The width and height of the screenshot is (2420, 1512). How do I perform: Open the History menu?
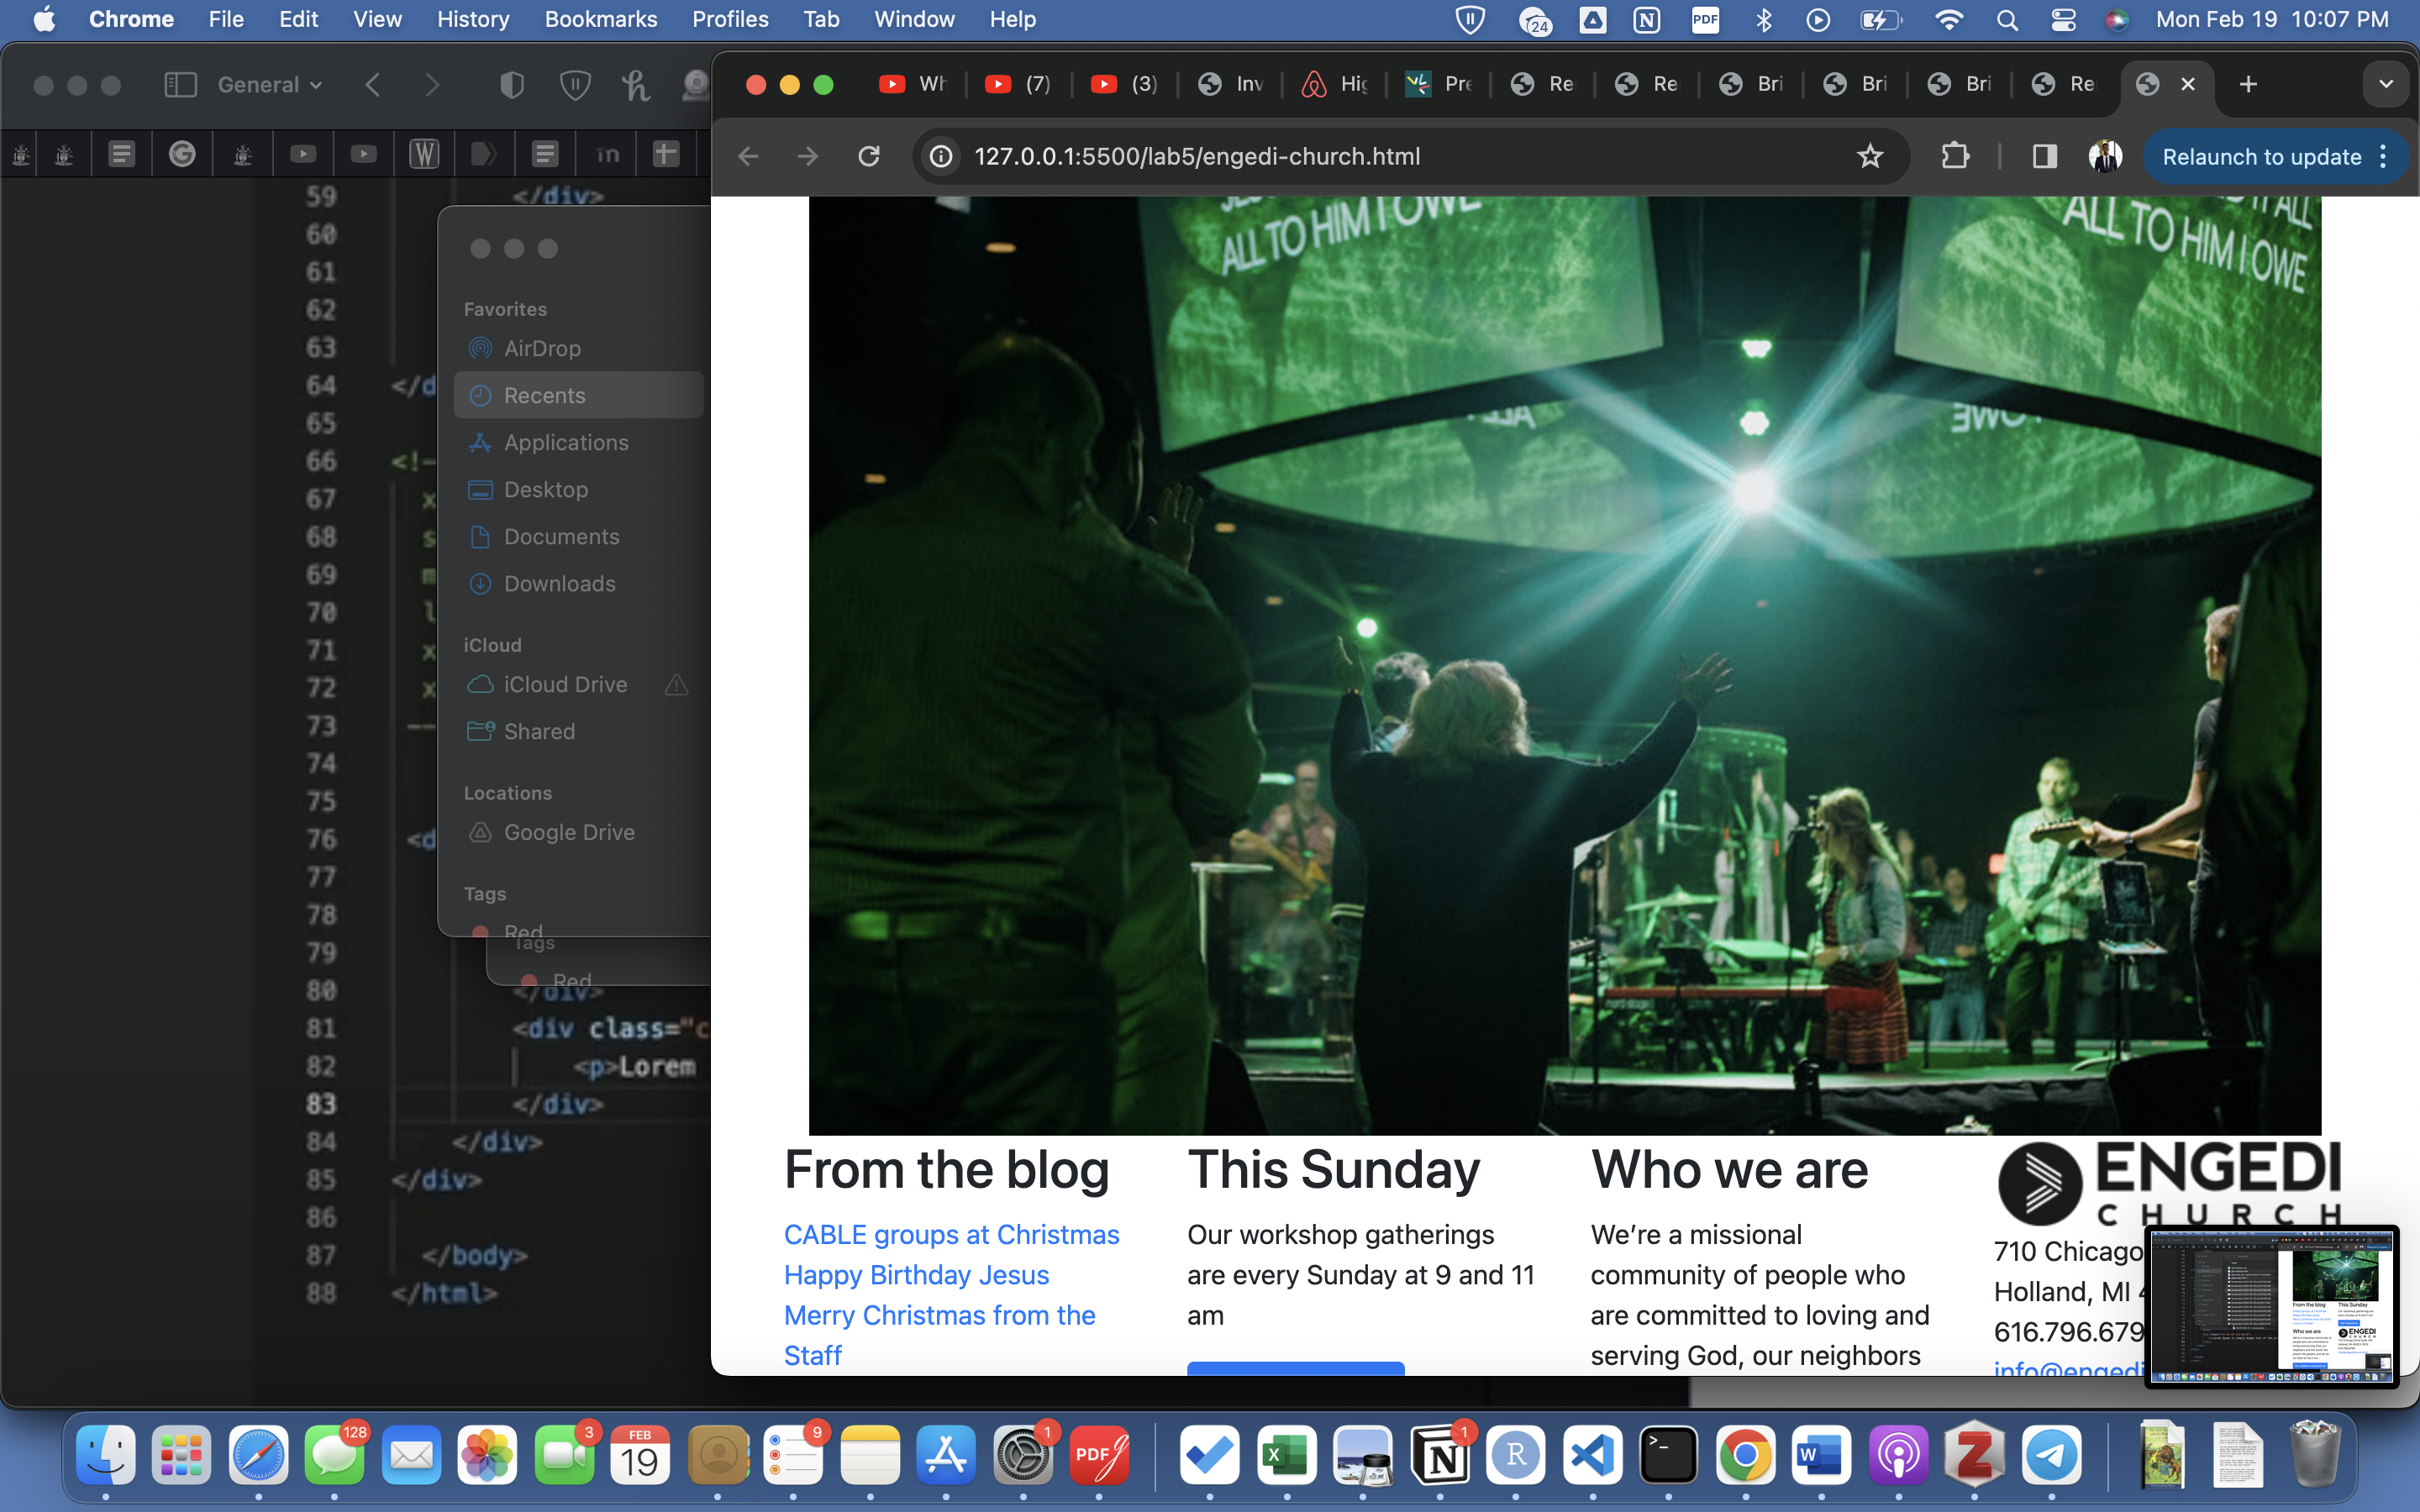click(x=472, y=19)
